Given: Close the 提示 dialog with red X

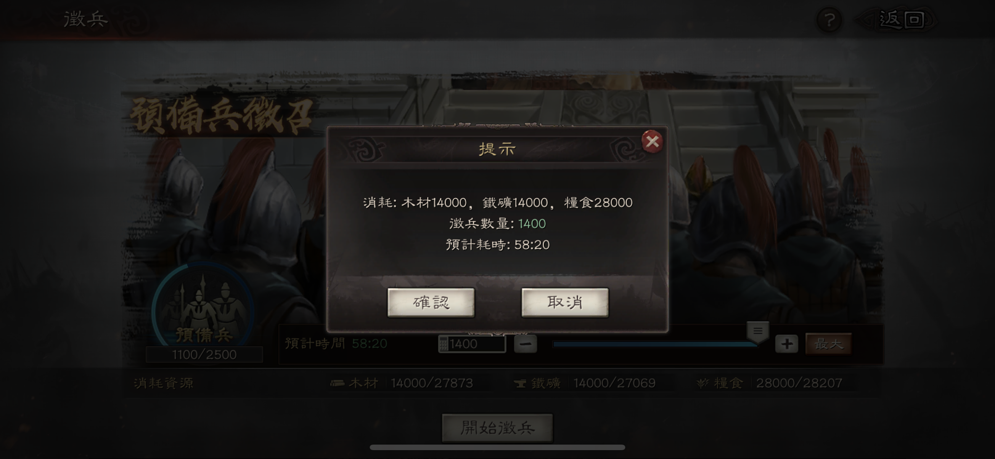Looking at the screenshot, I should tap(653, 142).
